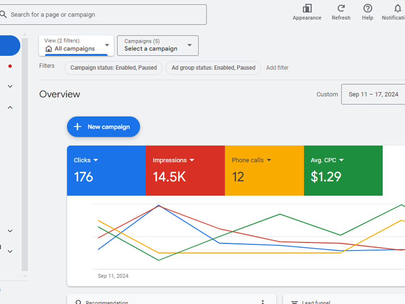This screenshot has width=405, height=304.
Task: Click the 14.5K impressions value
Action: 169,177
